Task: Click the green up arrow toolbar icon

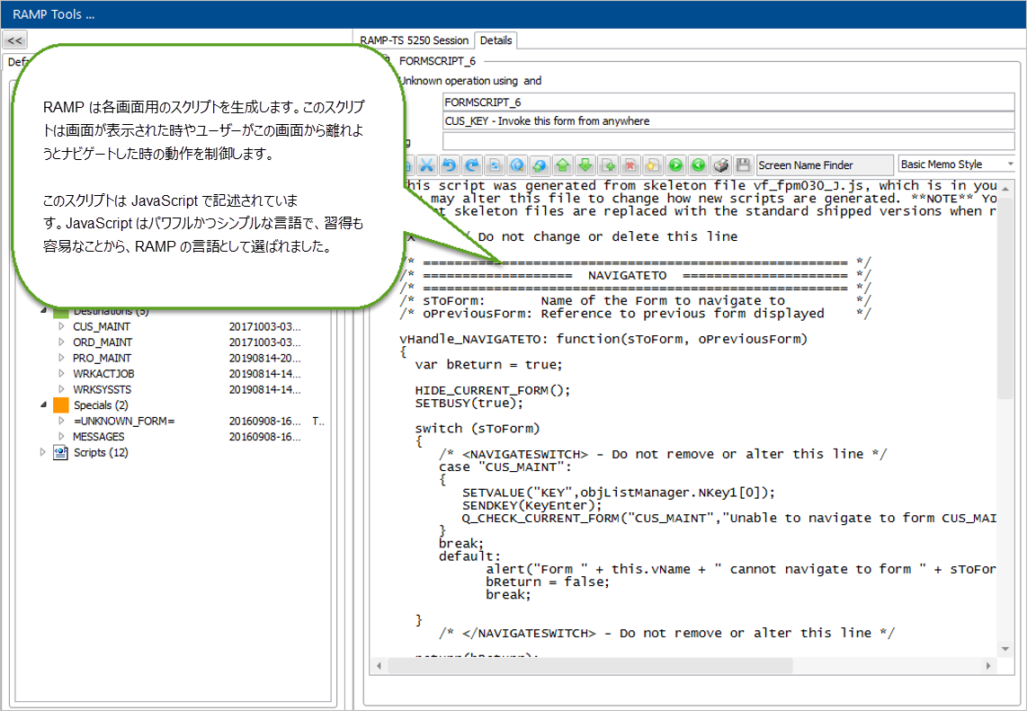Action: point(562,165)
